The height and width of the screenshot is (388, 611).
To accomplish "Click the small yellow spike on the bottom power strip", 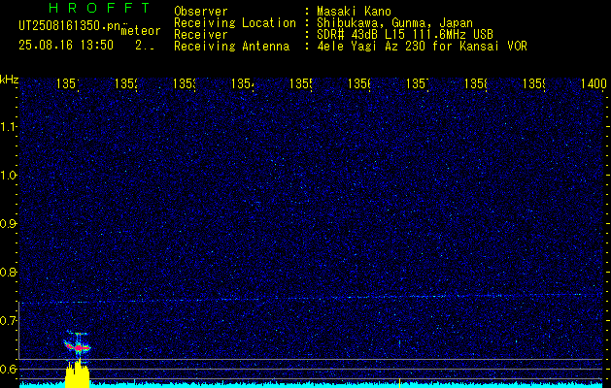I will (400, 382).
